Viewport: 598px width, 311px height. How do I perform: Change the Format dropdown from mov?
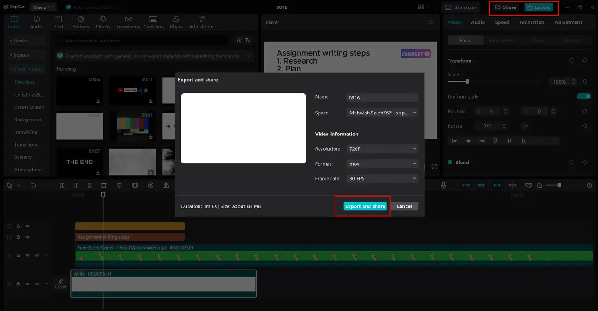click(x=382, y=163)
